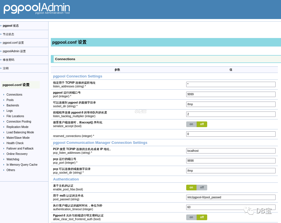The image size is (281, 223).
Task: Go to Others section link
Action: click(11, 170)
